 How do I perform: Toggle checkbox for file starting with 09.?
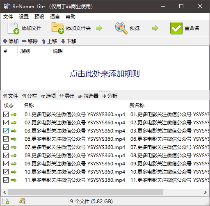pyautogui.click(x=6, y=164)
